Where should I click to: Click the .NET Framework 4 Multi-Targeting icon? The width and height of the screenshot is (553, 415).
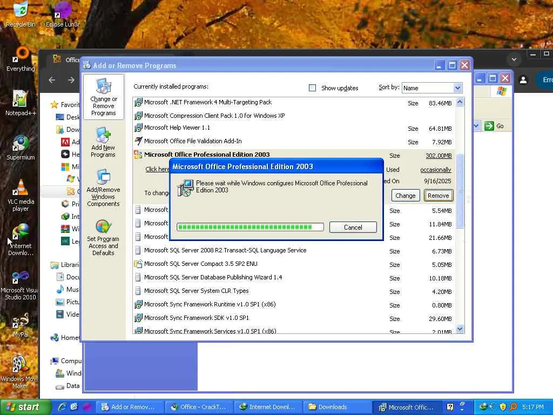[138, 102]
